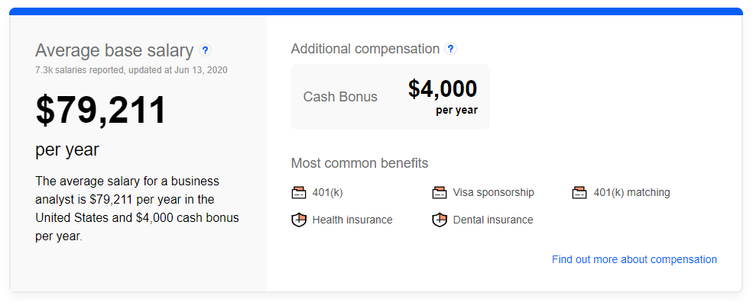Image resolution: width=753 pixels, height=302 pixels.
Task: Click the $4,000 cash bonus amount
Action: (443, 89)
